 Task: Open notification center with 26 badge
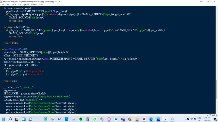215,119
